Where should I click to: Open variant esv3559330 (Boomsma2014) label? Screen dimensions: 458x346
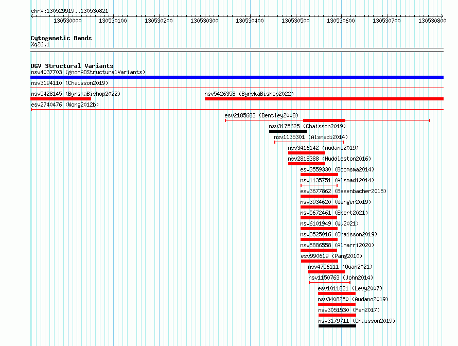click(337, 169)
